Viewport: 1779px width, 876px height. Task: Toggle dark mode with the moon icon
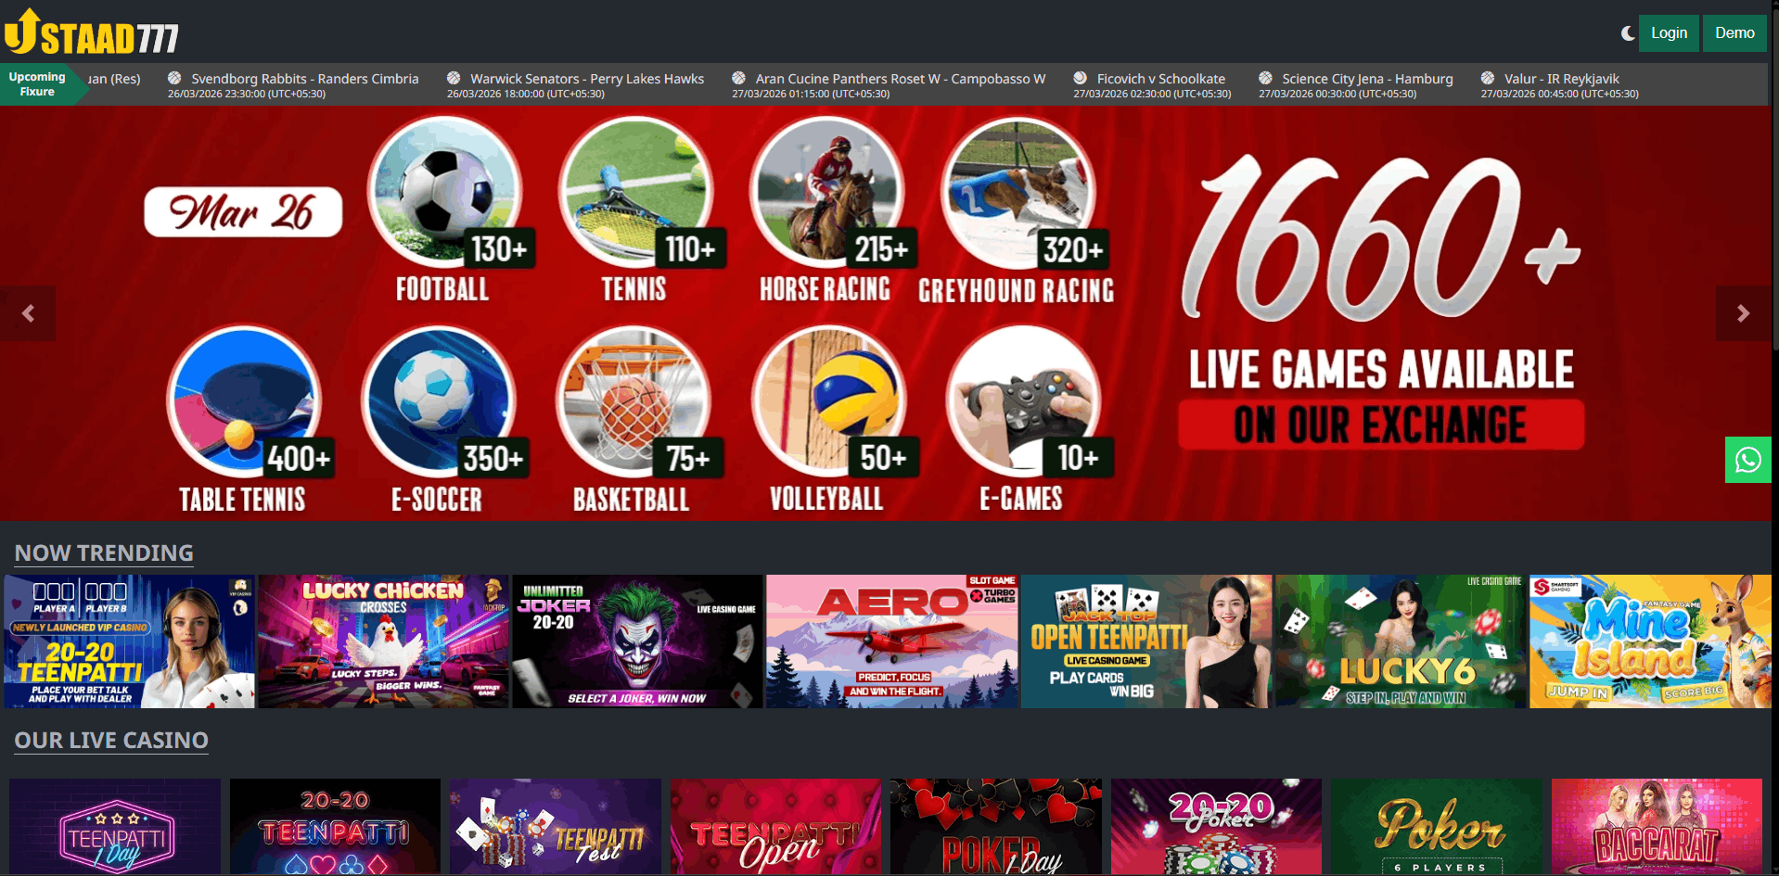pyautogui.click(x=1627, y=33)
